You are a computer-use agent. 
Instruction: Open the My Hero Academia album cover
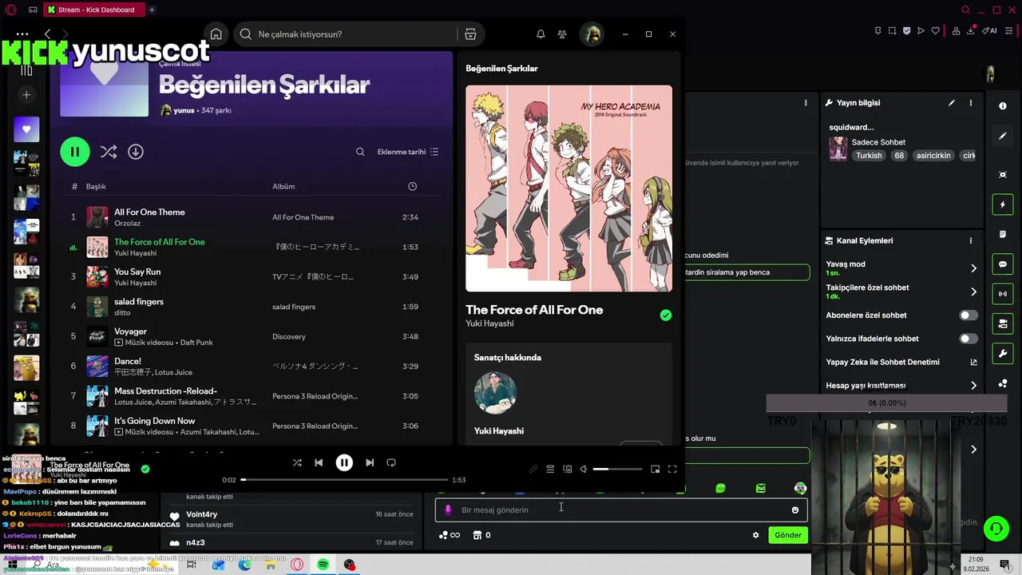568,188
